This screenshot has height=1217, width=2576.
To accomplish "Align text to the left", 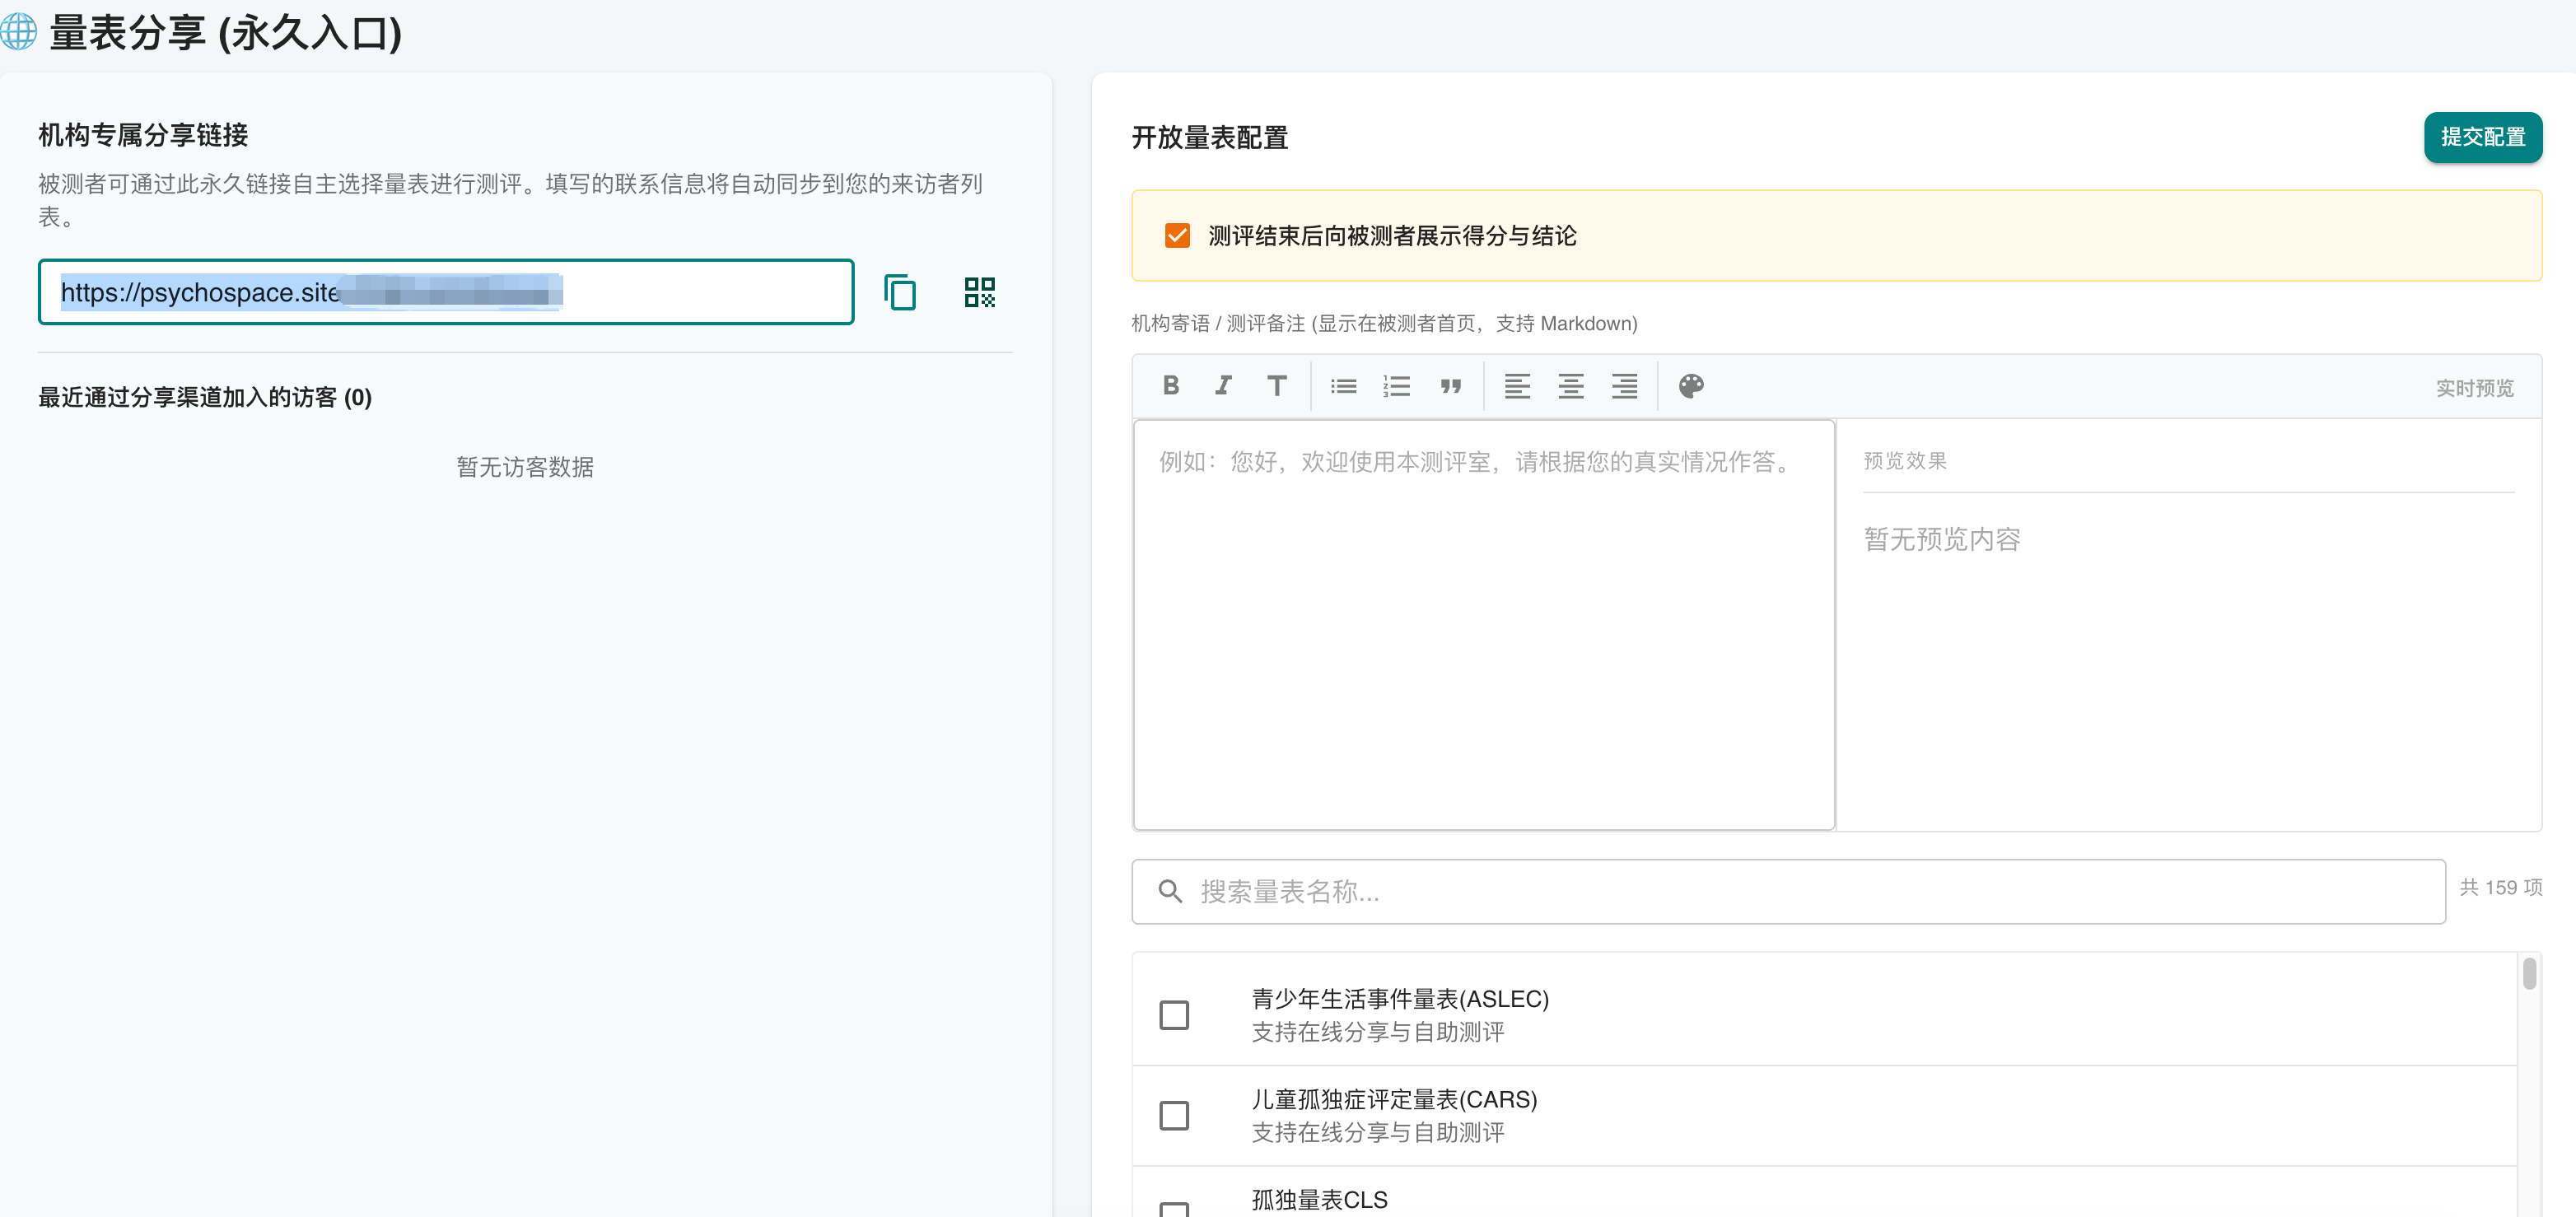I will click(x=1517, y=386).
